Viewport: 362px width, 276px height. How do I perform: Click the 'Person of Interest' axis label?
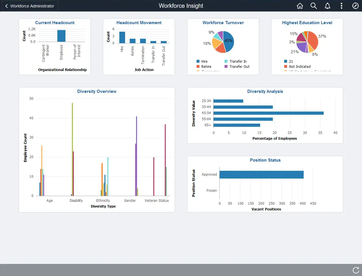[x=77, y=52]
